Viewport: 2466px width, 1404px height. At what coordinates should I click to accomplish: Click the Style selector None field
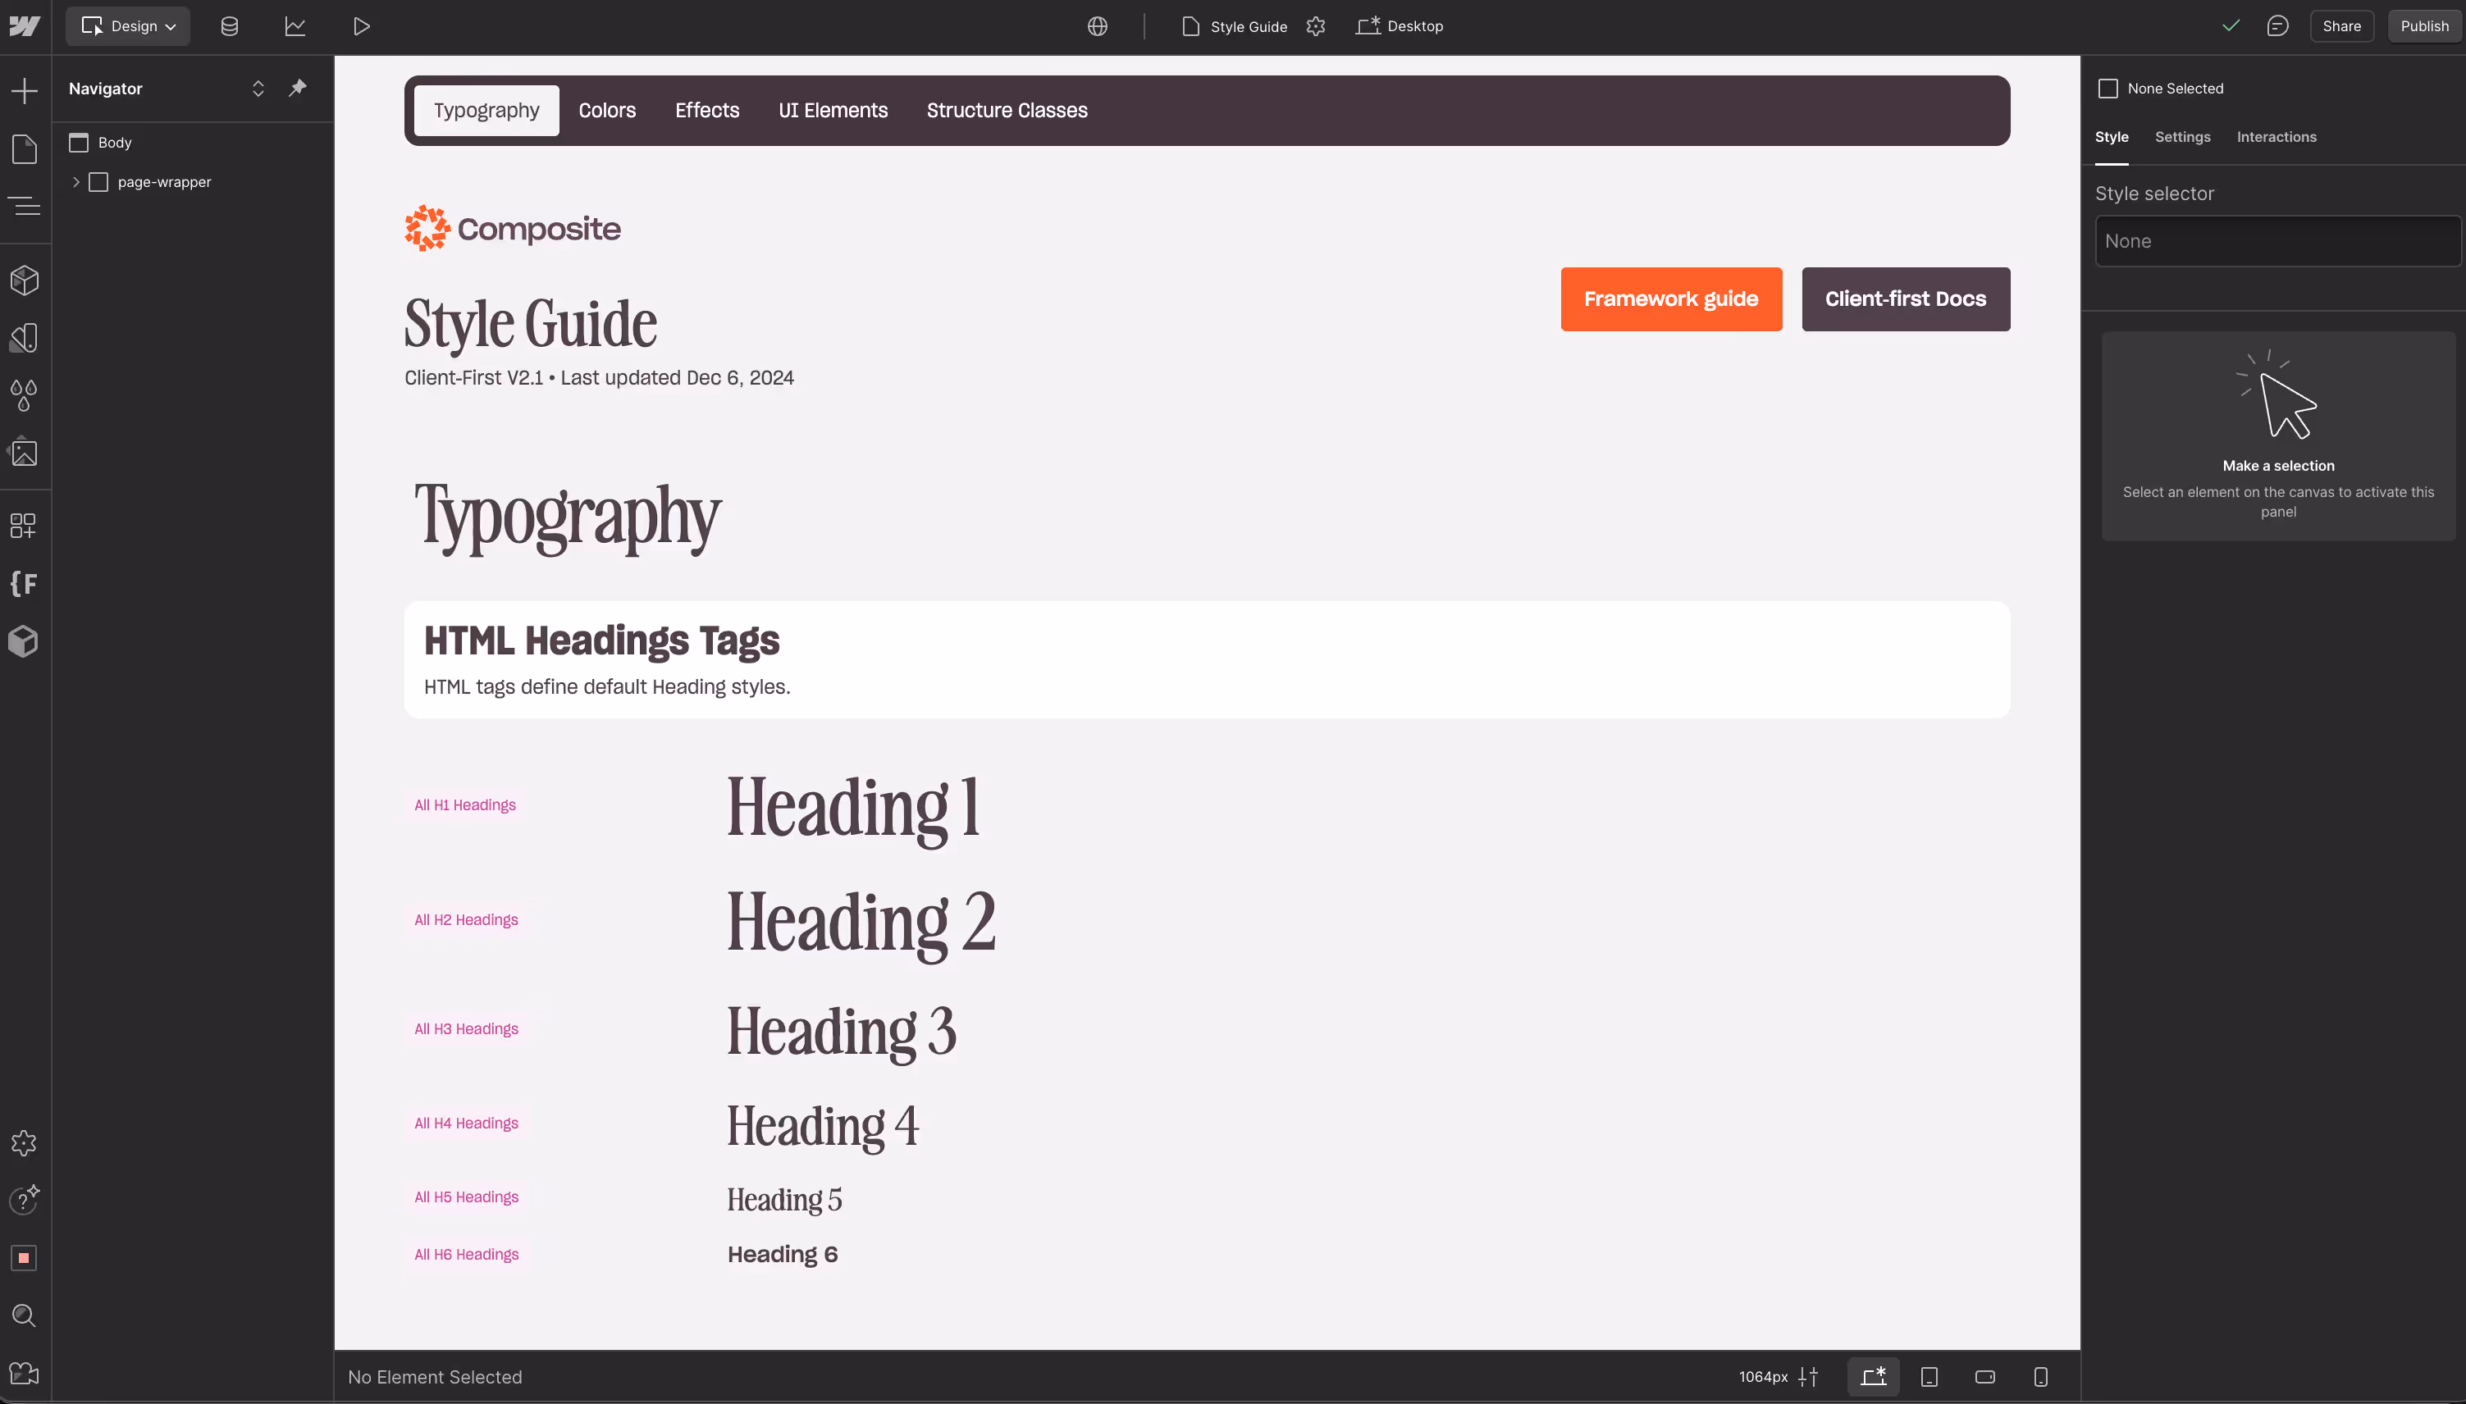2278,241
